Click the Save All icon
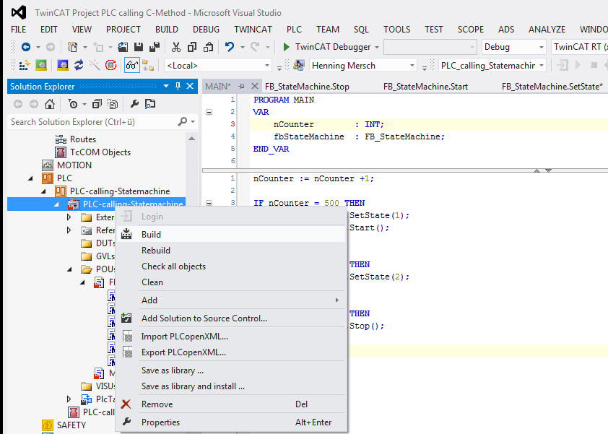The width and height of the screenshot is (608, 434). click(155, 47)
